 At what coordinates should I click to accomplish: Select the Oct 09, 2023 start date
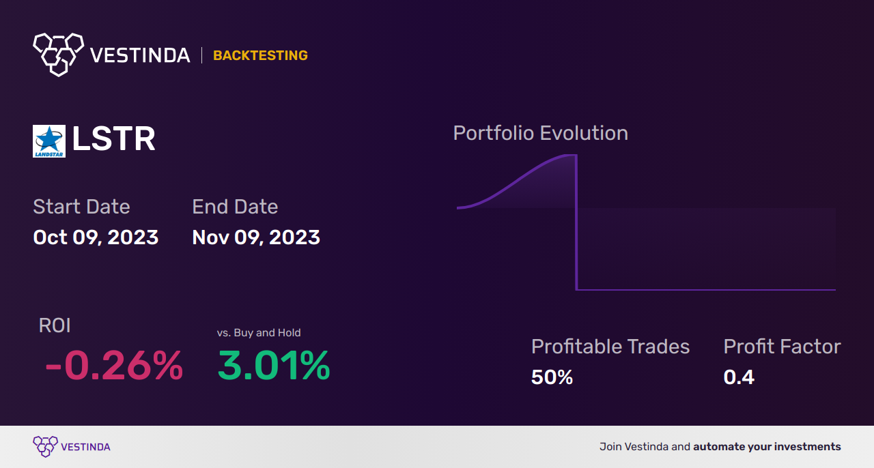[x=96, y=237]
